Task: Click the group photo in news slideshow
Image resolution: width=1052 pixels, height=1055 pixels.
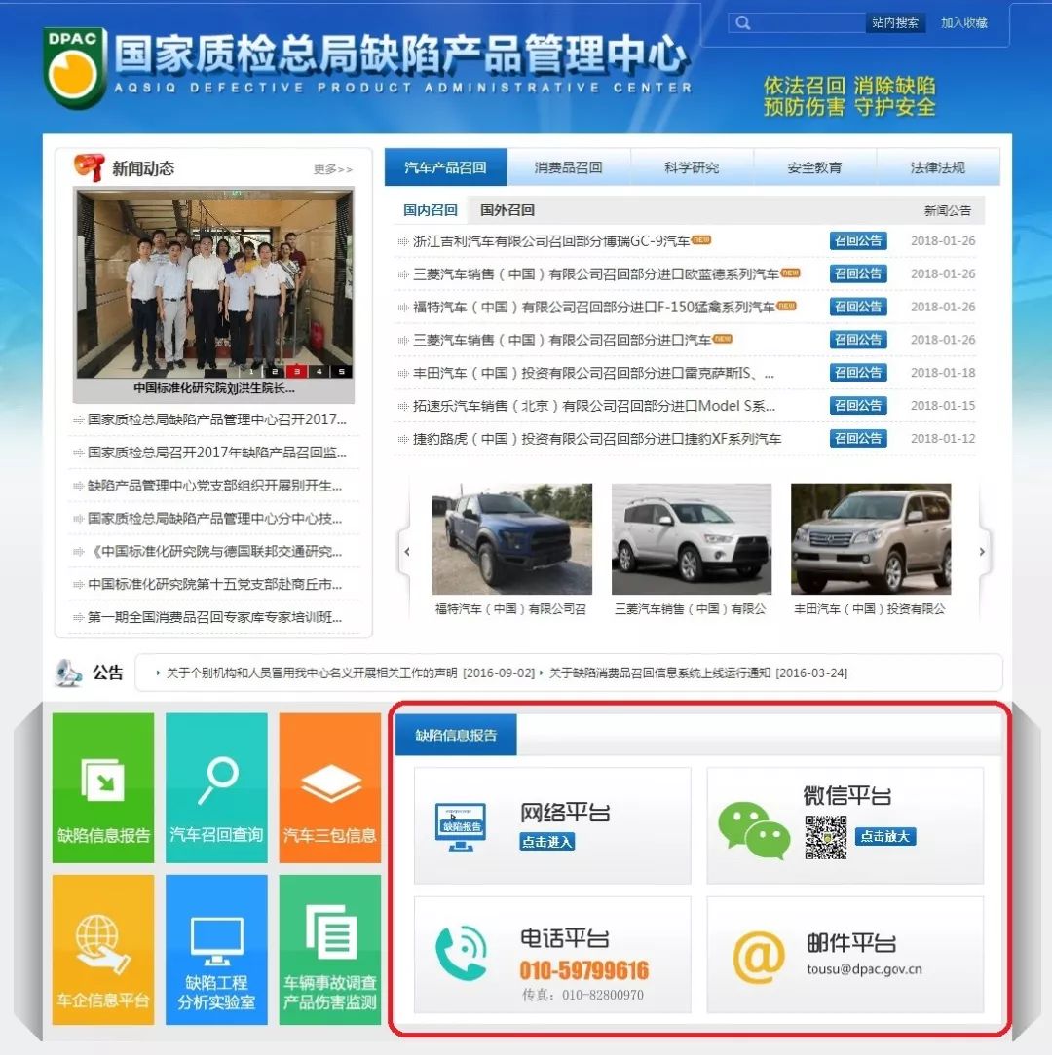Action: pos(214,283)
